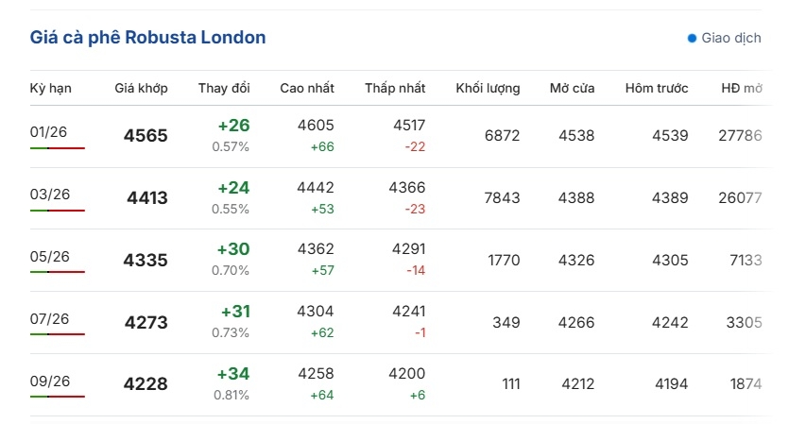Click the Cao nhất column header
This screenshot has height=424, width=789.
point(307,89)
